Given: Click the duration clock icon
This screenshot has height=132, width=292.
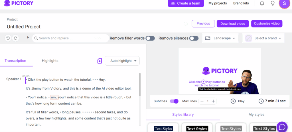Looking at the screenshot, I should 261,101.
